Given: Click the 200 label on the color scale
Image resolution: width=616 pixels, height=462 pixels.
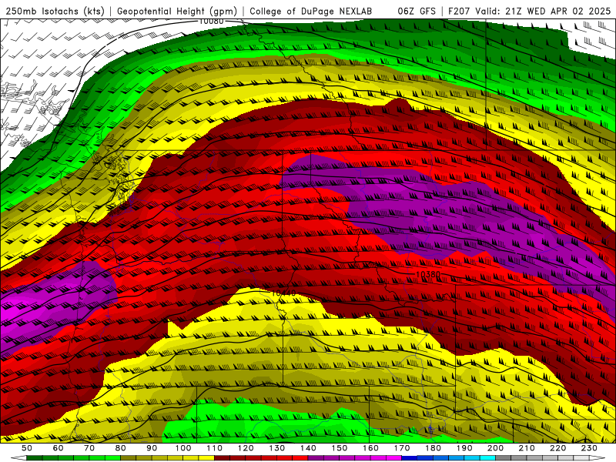Looking at the screenshot, I should pyautogui.click(x=495, y=448).
